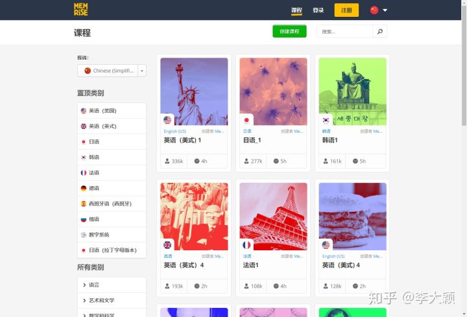The width and height of the screenshot is (467, 317).
Task: Click the 193k learners count
Action: (x=177, y=286)
